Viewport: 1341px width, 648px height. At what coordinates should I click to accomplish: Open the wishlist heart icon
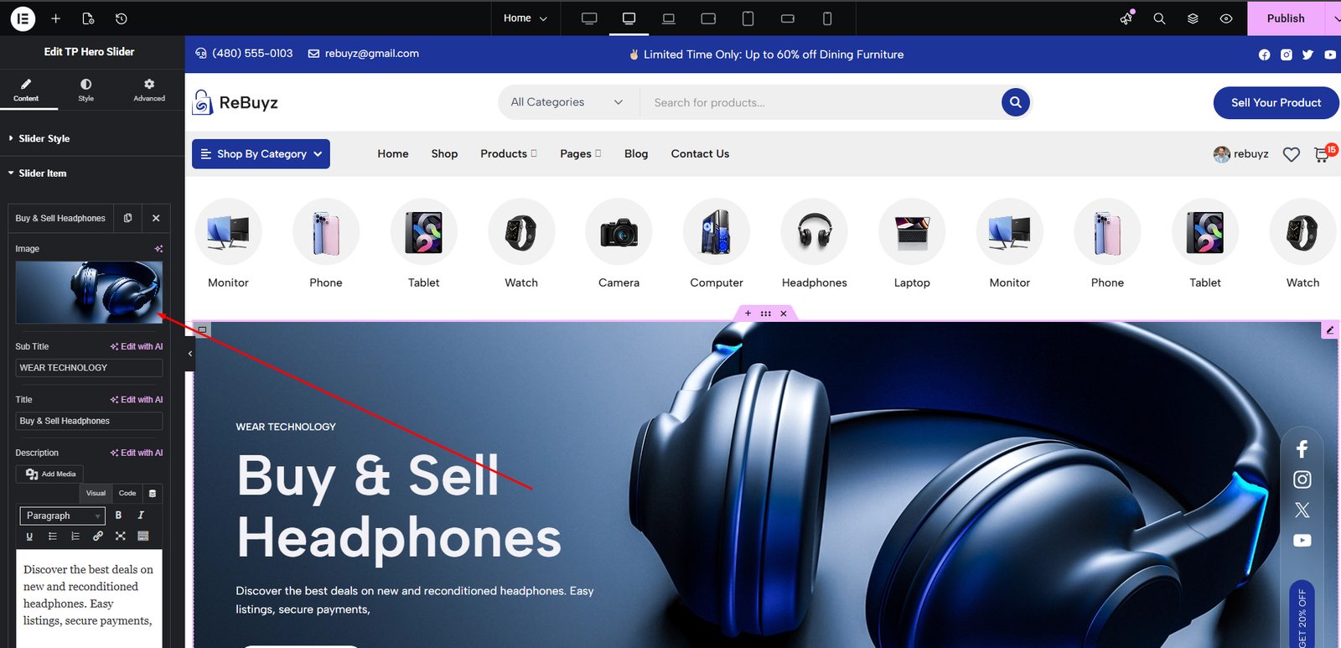(1292, 154)
